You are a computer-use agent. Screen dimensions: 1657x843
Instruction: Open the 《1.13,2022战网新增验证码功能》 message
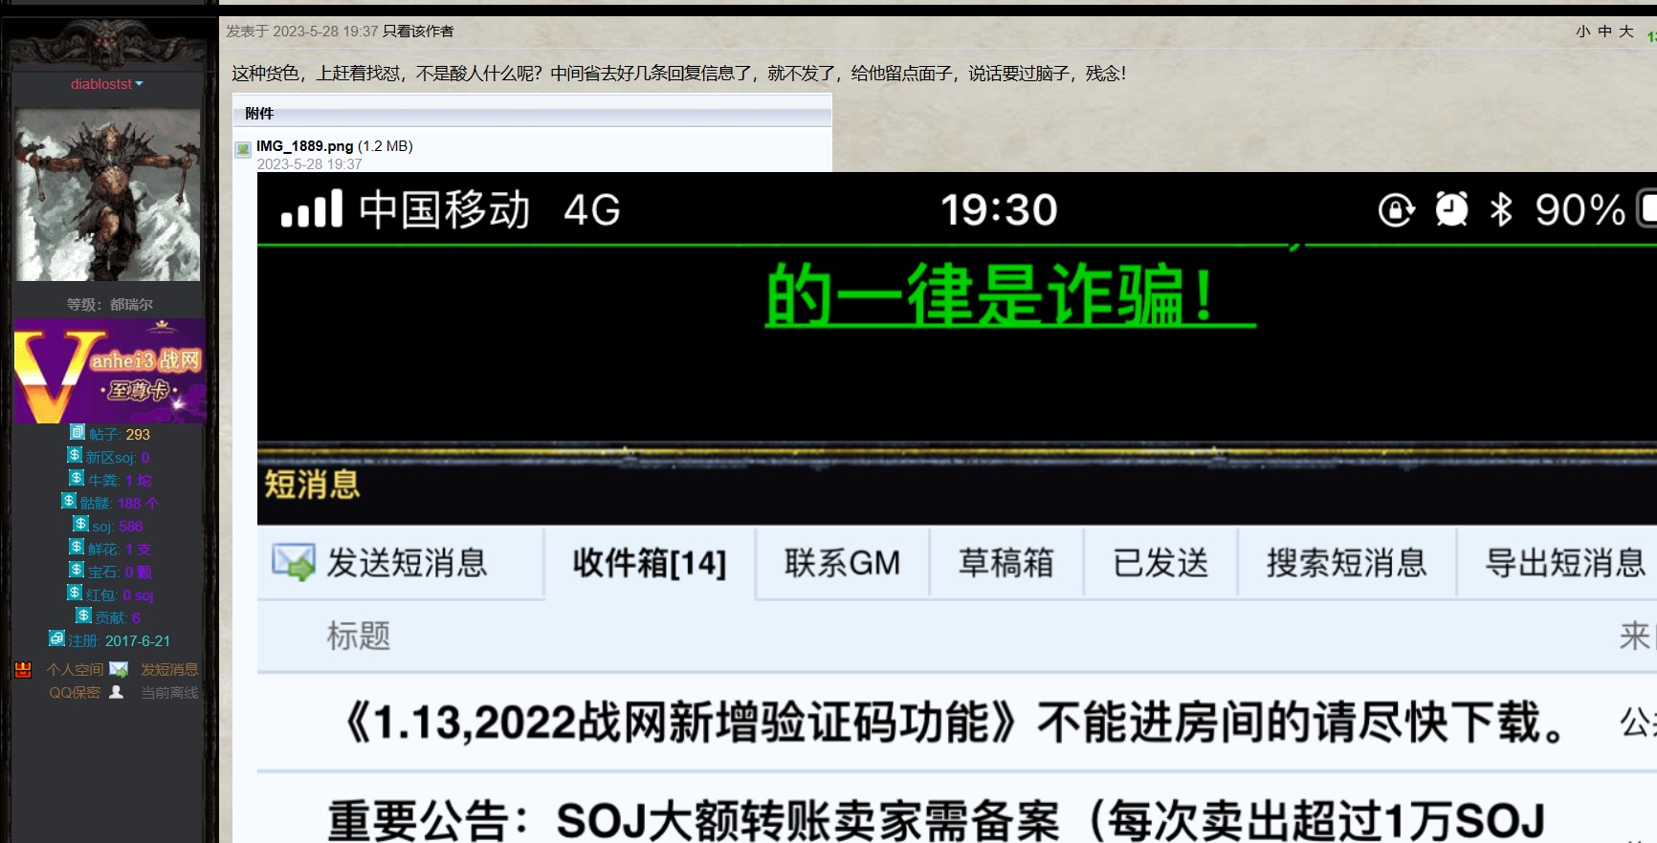pyautogui.click(x=957, y=723)
